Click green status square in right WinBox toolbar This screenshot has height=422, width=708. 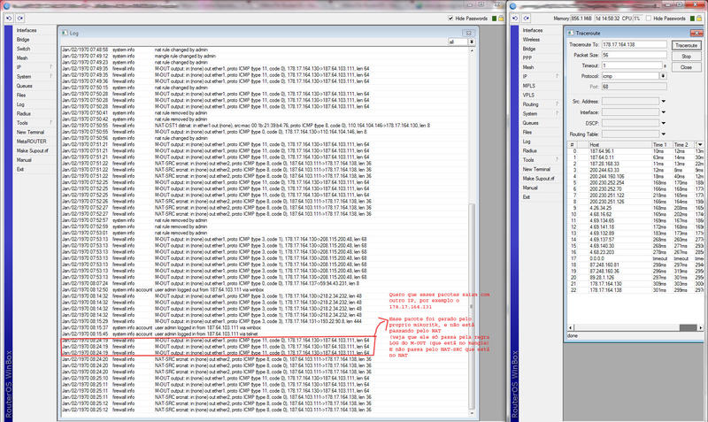click(692, 19)
